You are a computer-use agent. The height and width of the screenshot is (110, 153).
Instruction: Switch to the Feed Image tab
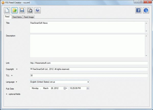(x=29, y=17)
